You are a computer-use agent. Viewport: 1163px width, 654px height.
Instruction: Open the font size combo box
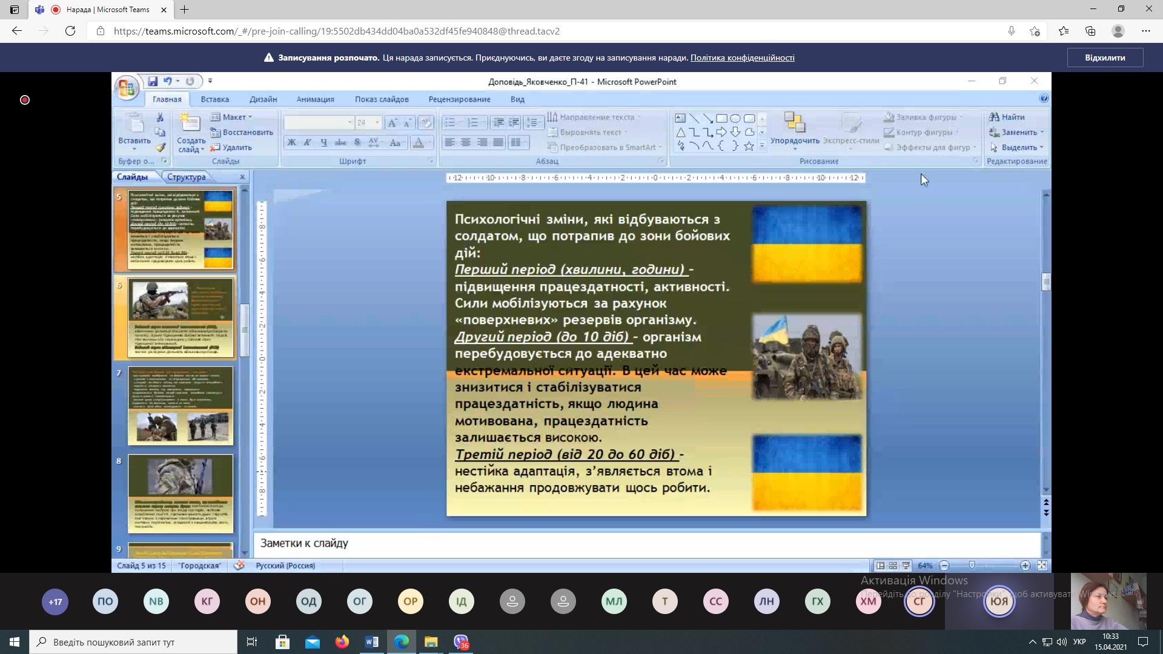coord(368,123)
